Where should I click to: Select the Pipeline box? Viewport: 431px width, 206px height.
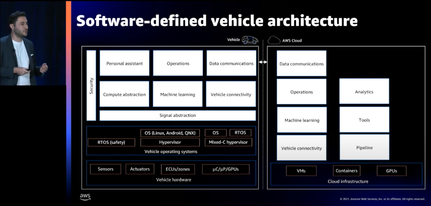(364, 147)
